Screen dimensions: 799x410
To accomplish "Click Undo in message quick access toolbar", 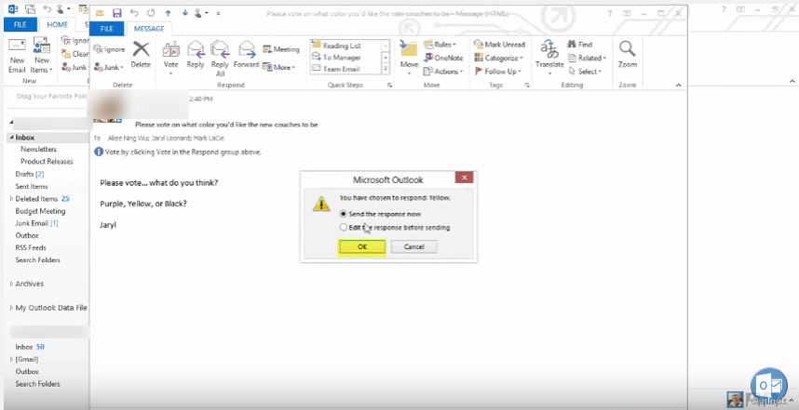I will pyautogui.click(x=134, y=13).
